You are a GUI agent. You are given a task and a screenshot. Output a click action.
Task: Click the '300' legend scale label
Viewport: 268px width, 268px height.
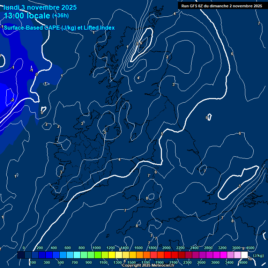click(47, 262)
